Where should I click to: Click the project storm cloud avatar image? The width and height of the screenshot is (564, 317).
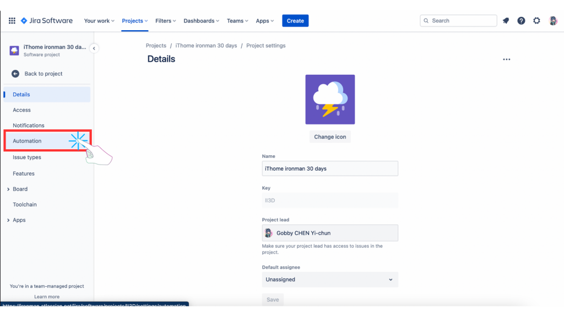tap(330, 100)
